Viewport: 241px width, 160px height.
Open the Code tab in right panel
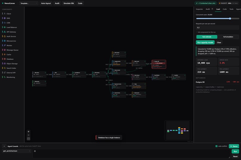(x=225, y=9)
